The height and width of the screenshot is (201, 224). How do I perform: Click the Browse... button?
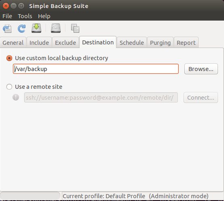click(x=201, y=69)
